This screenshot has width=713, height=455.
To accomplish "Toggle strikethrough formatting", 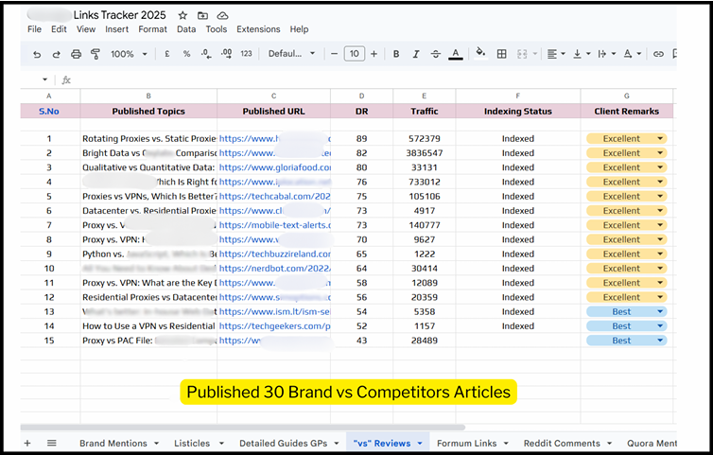I will 436,54.
